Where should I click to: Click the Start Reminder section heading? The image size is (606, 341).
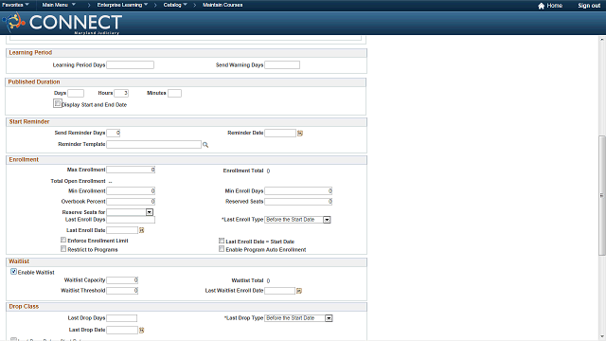tap(29, 122)
